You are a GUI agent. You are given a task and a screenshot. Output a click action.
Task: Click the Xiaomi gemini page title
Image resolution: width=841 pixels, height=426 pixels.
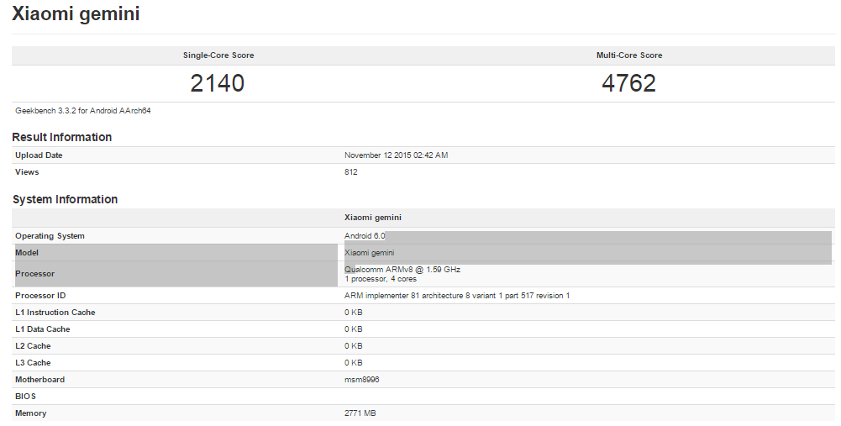[x=76, y=13]
